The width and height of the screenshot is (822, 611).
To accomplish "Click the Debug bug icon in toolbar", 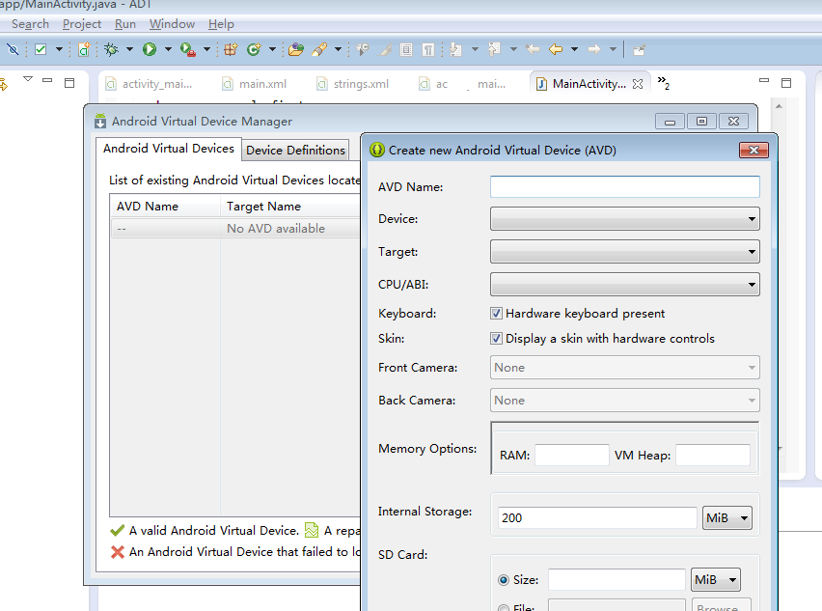I will tap(111, 49).
